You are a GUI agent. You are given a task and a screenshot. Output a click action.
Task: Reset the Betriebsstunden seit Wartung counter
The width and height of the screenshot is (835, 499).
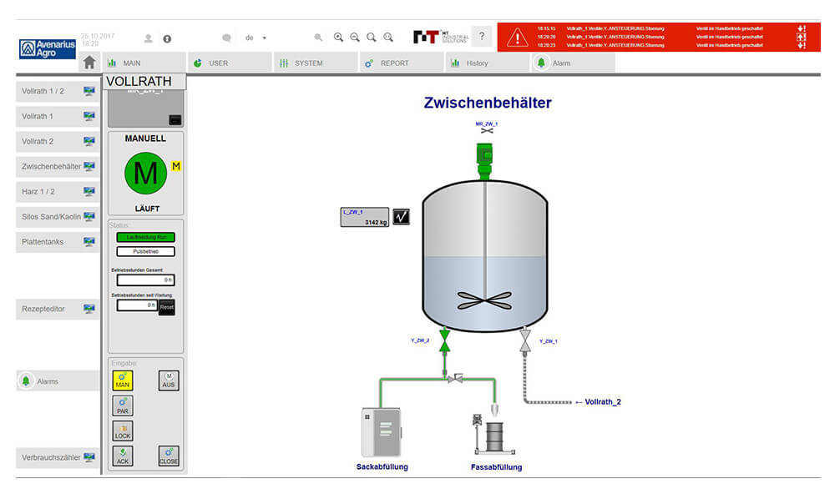pyautogui.click(x=167, y=307)
